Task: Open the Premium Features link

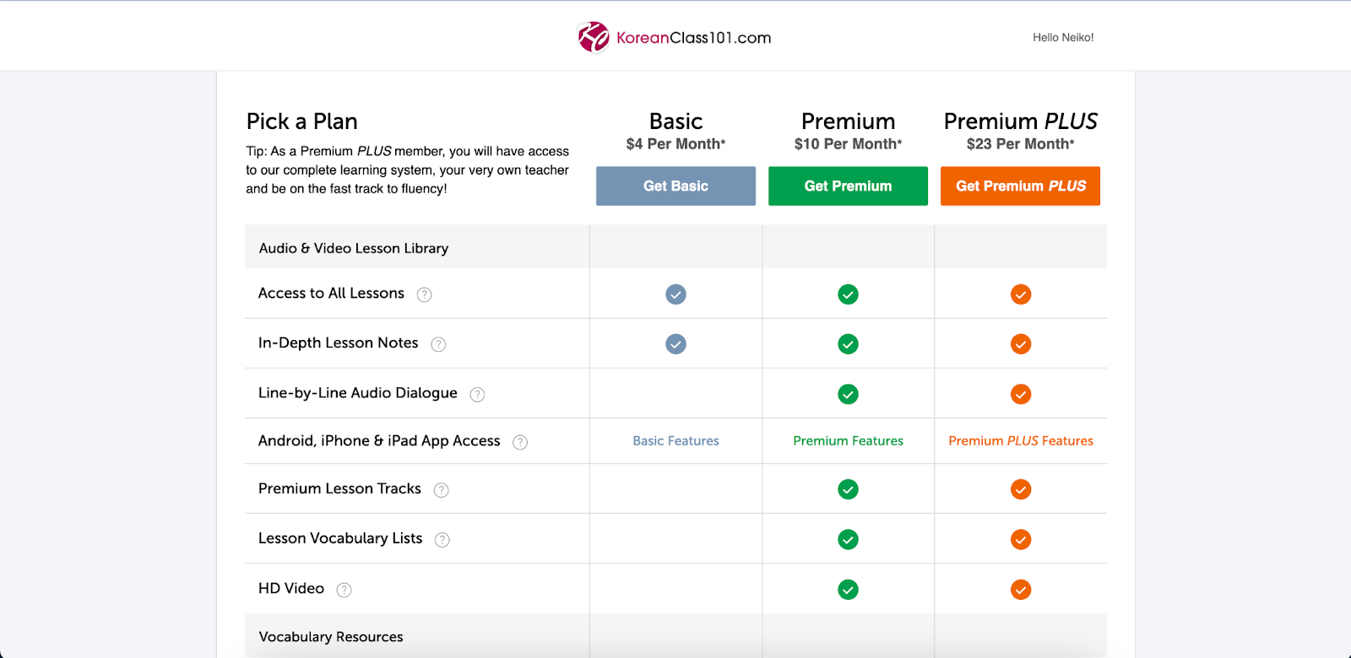Action: point(848,441)
